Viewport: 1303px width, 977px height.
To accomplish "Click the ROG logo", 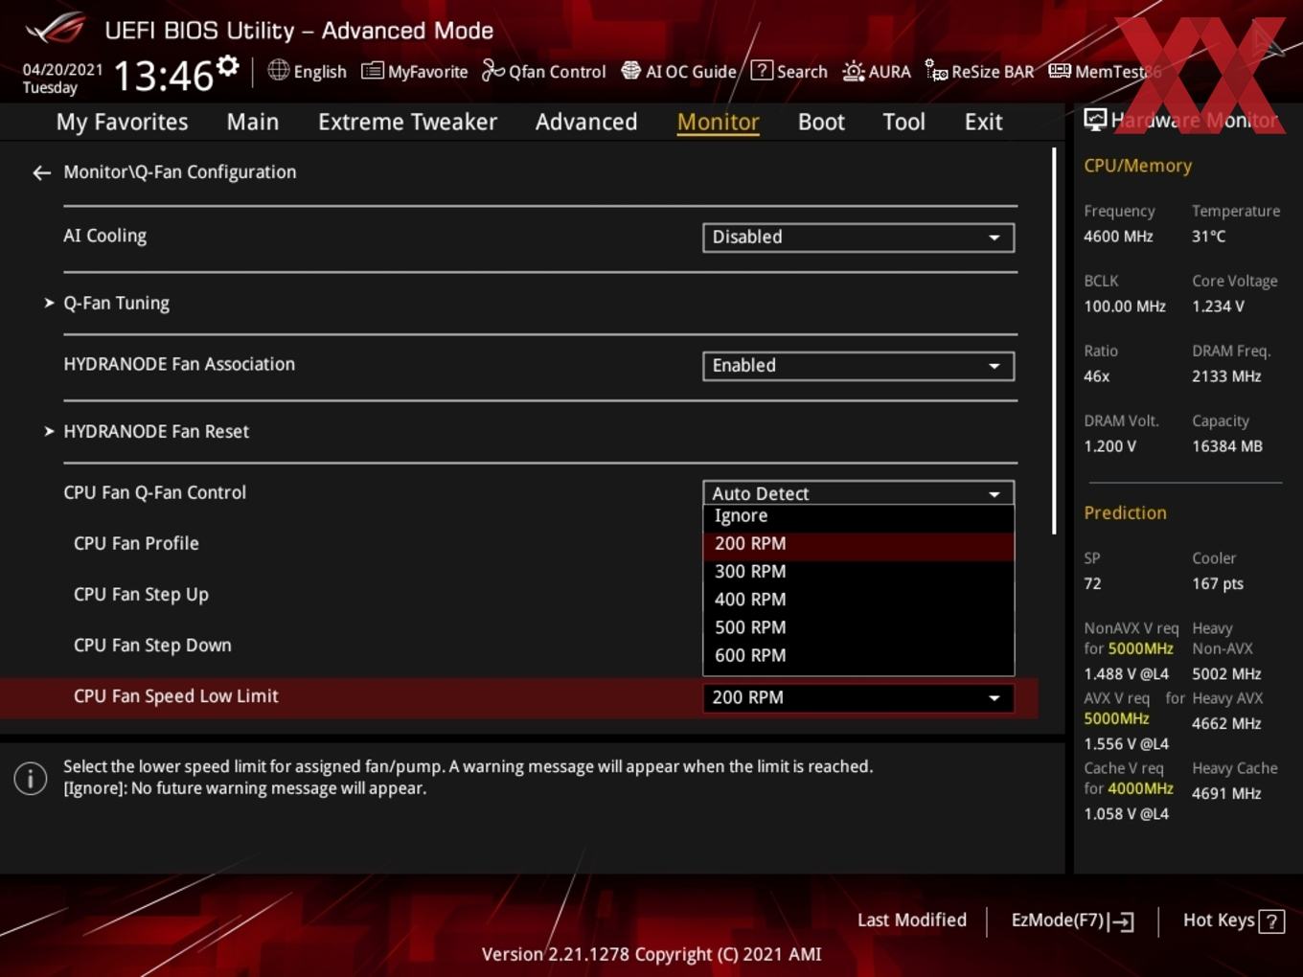I will (x=56, y=29).
